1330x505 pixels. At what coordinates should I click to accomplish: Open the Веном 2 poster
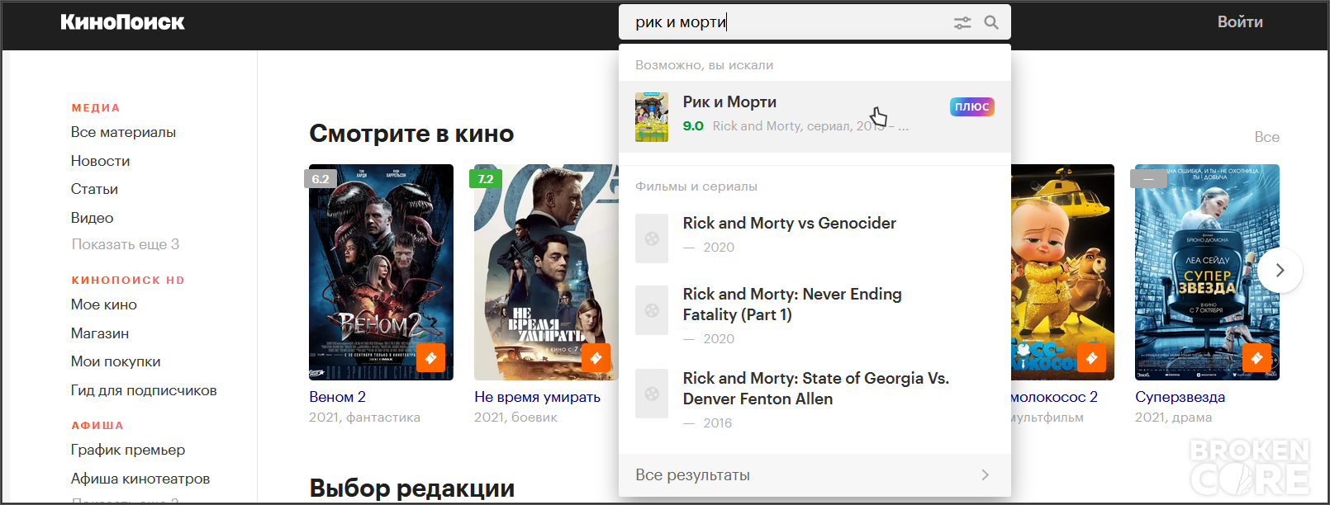pos(381,272)
